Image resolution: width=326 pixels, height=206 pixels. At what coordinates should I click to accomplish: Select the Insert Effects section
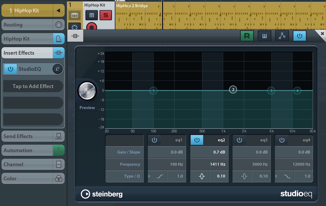[x=27, y=53]
